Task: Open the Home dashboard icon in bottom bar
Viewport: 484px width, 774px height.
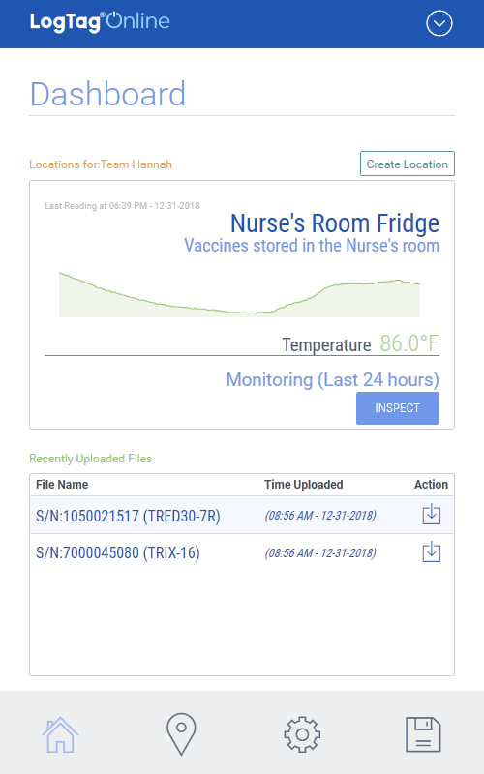Action: pyautogui.click(x=60, y=734)
